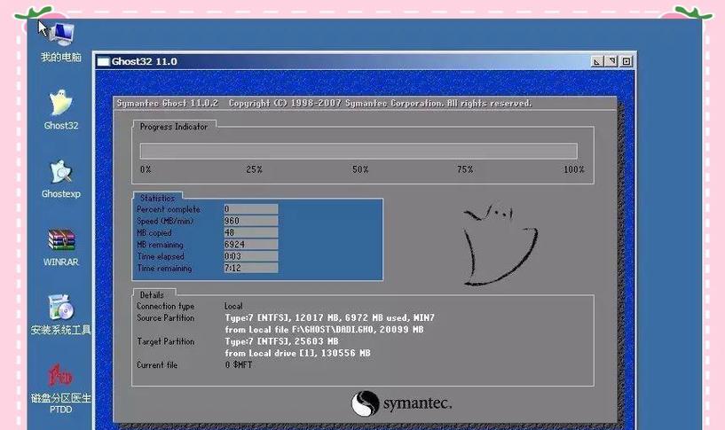Click the Target Partition 25603 MB line

(281, 341)
